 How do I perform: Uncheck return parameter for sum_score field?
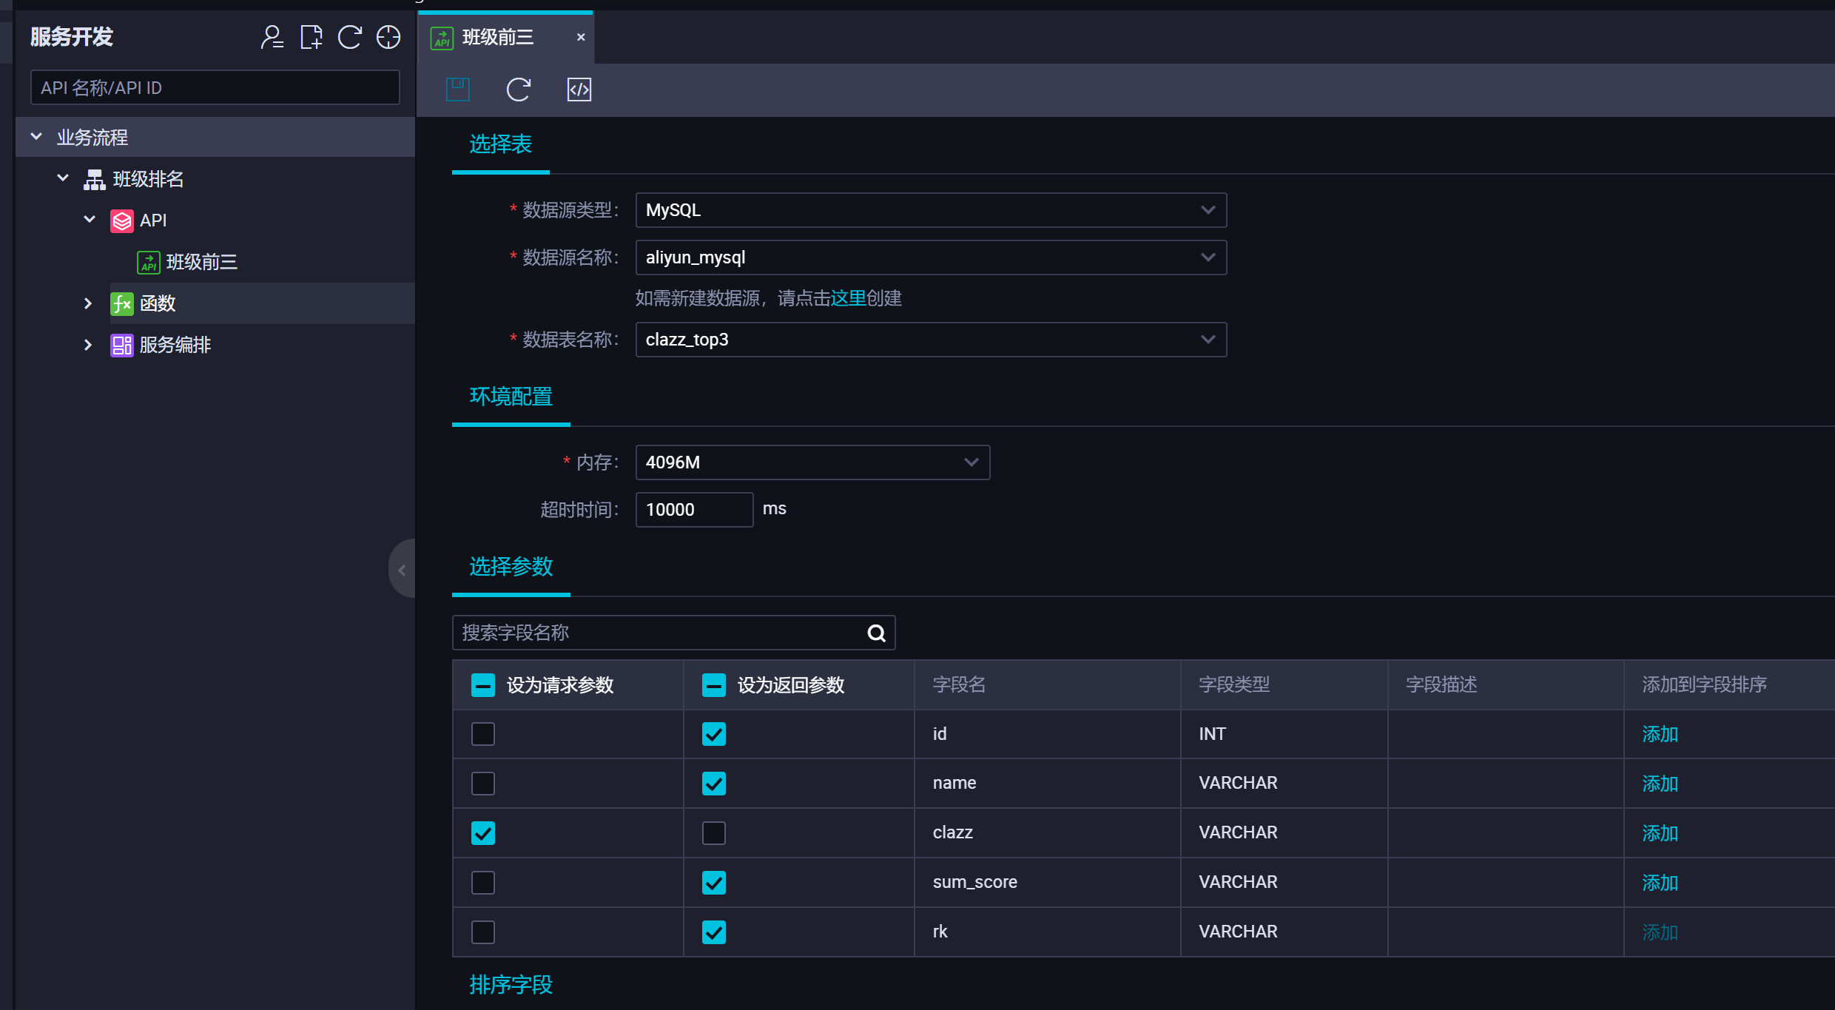click(714, 883)
